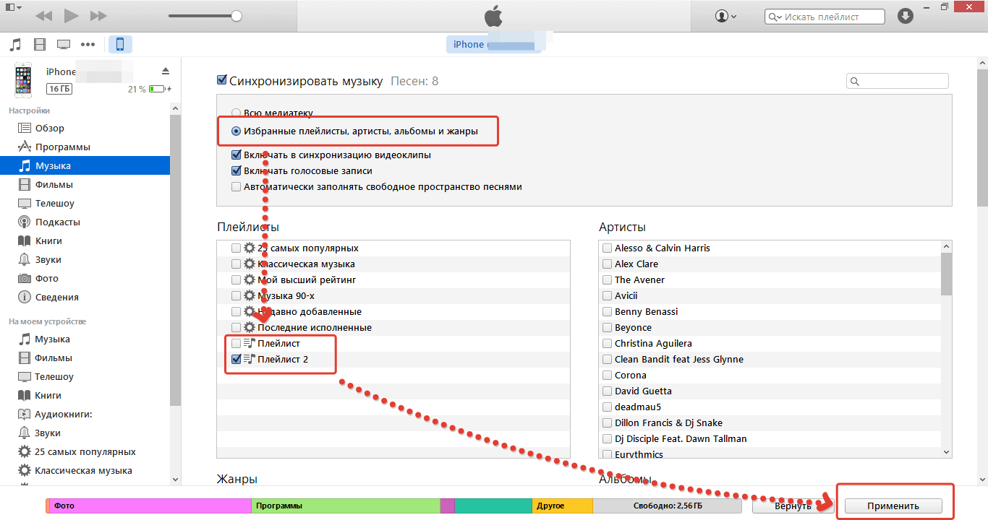The width and height of the screenshot is (988, 520).
Task: Click the iPhone tab at top
Action: (x=494, y=45)
